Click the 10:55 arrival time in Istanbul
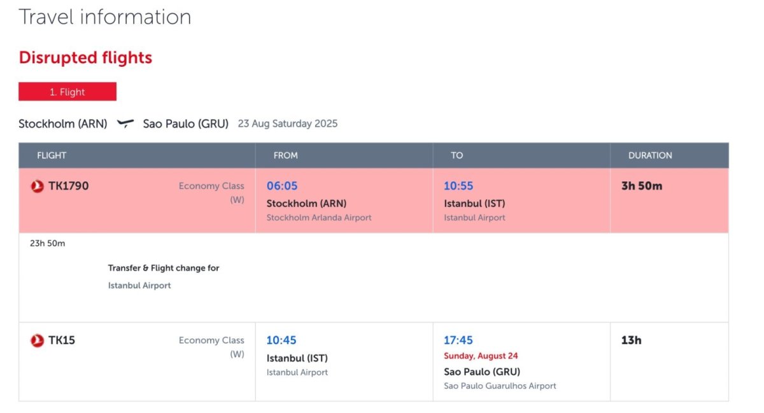This screenshot has height=413, width=764. [x=458, y=186]
